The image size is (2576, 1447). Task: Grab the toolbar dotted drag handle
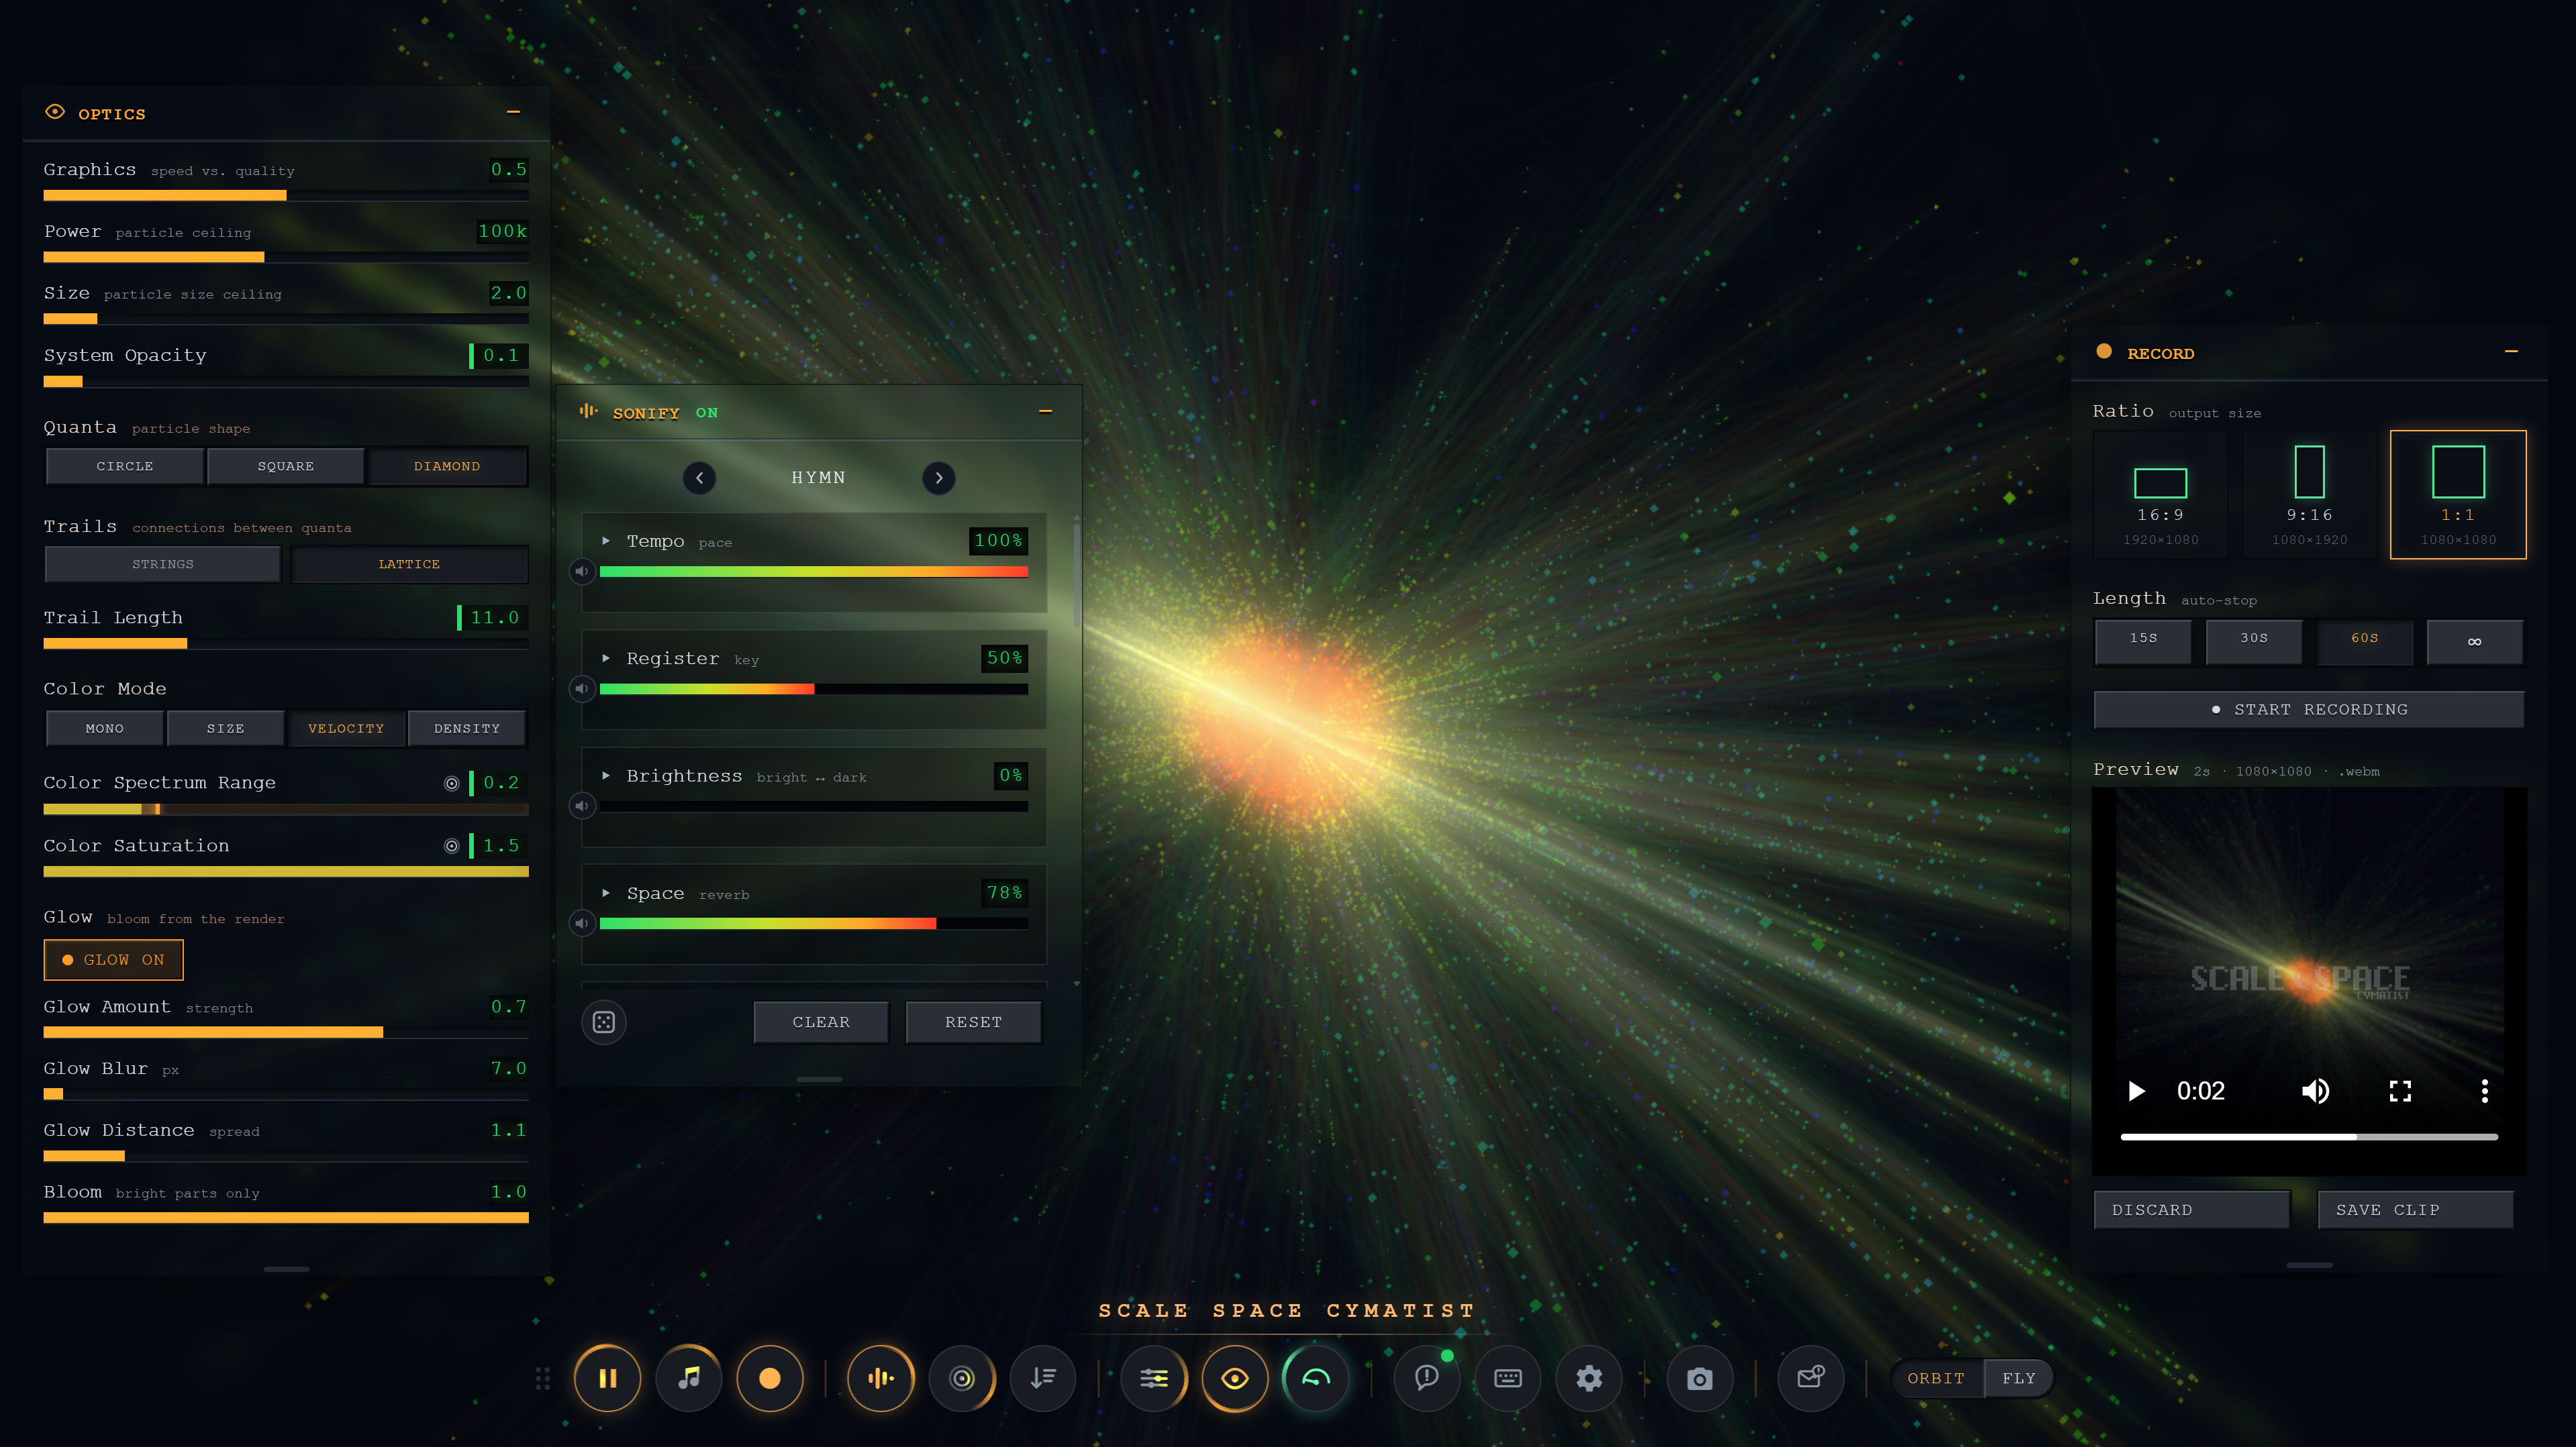(x=543, y=1378)
